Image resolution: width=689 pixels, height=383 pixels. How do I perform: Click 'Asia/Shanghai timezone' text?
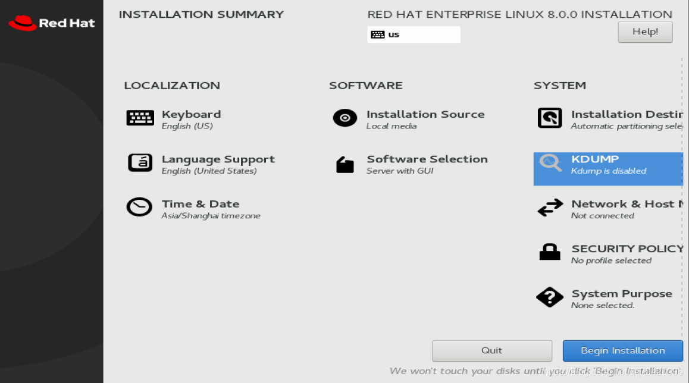pos(211,216)
